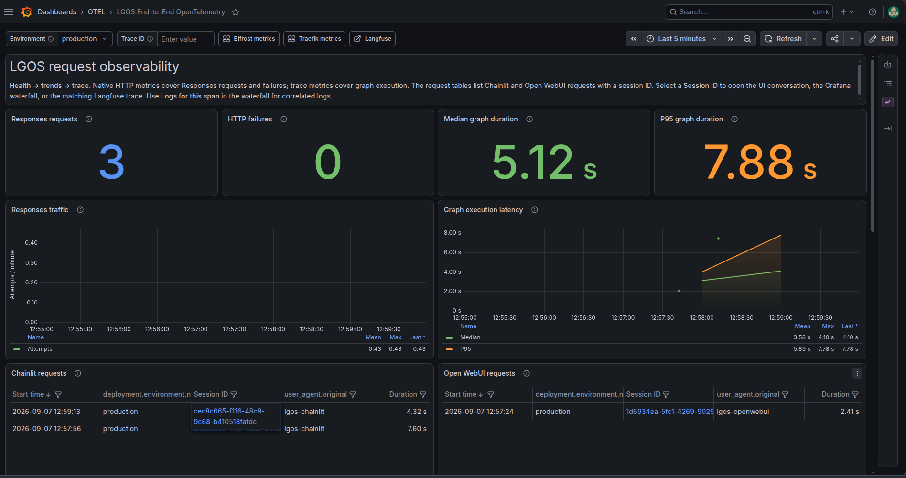Toggle P95 series in latency legend
Screen dimensions: 906x478
tap(465, 349)
